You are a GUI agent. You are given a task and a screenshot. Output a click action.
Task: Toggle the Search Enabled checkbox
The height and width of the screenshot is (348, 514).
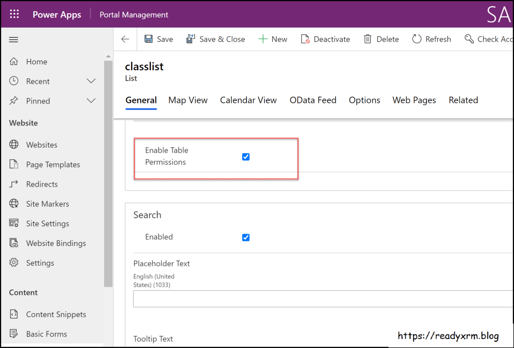[246, 238]
